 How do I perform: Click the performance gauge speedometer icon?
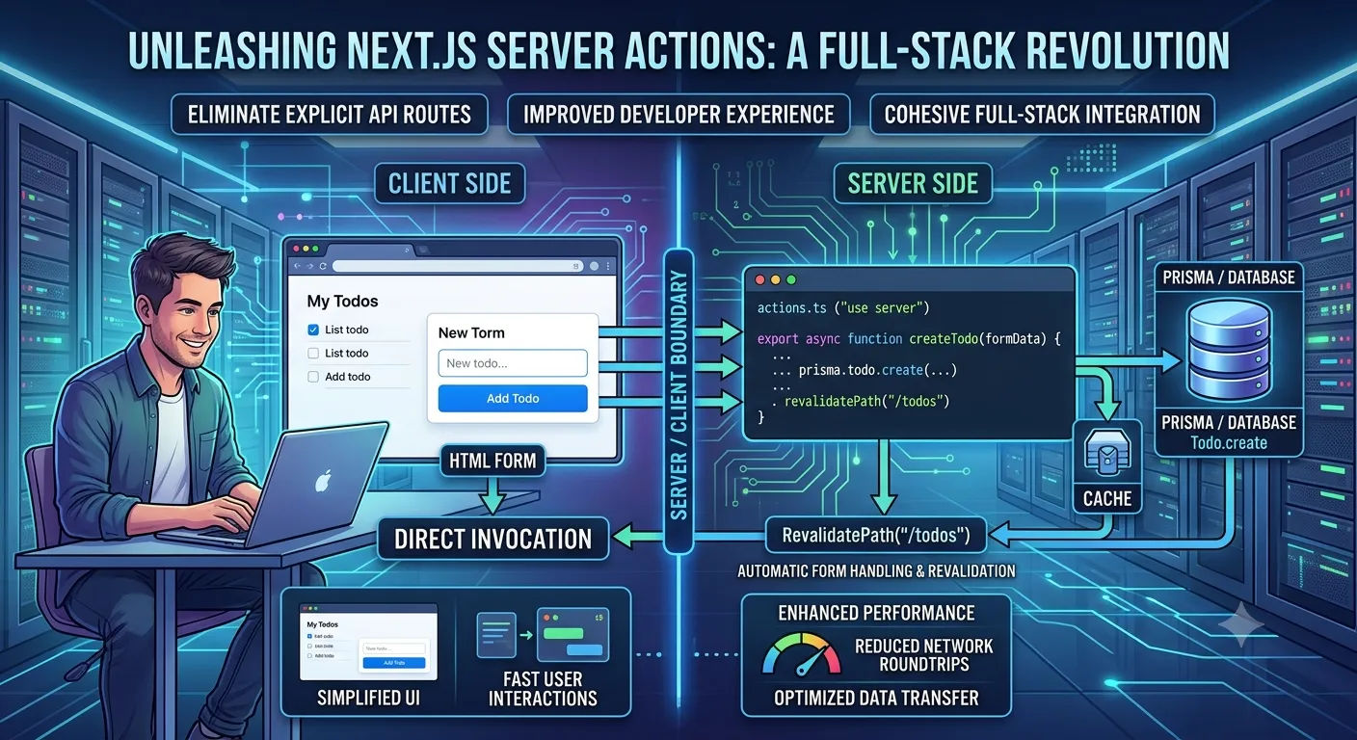802,653
